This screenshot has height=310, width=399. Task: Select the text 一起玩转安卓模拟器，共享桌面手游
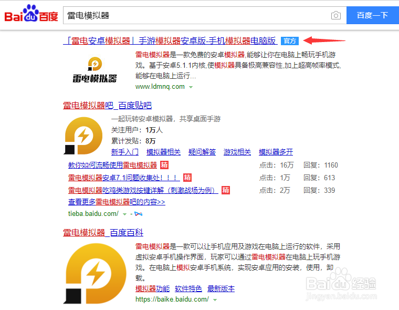[x=166, y=119]
